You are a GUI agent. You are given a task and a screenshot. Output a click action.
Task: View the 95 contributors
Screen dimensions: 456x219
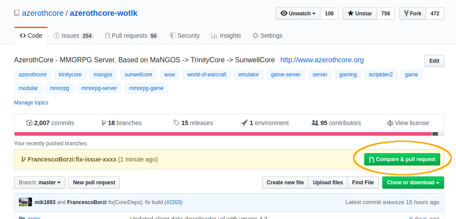336,123
